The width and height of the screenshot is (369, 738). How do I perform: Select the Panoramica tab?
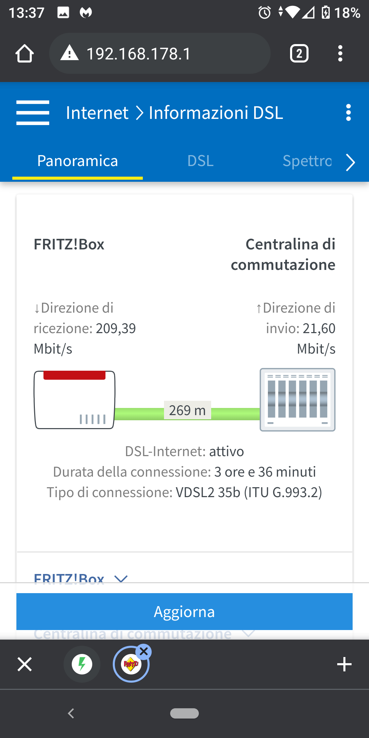click(x=78, y=161)
